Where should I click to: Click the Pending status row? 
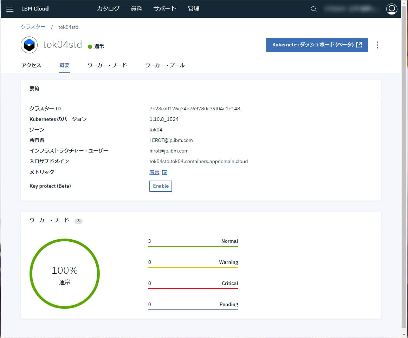click(x=193, y=305)
